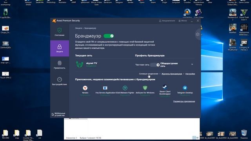The image size is (251, 141).
Task: Click the Telegram Desktop icon in firewall list
Action: [x=185, y=88]
